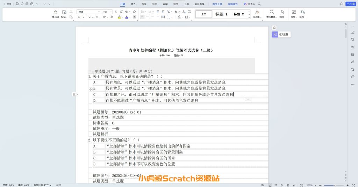Toggle italic formatting
This screenshot has height=187, width=358.
84,17
